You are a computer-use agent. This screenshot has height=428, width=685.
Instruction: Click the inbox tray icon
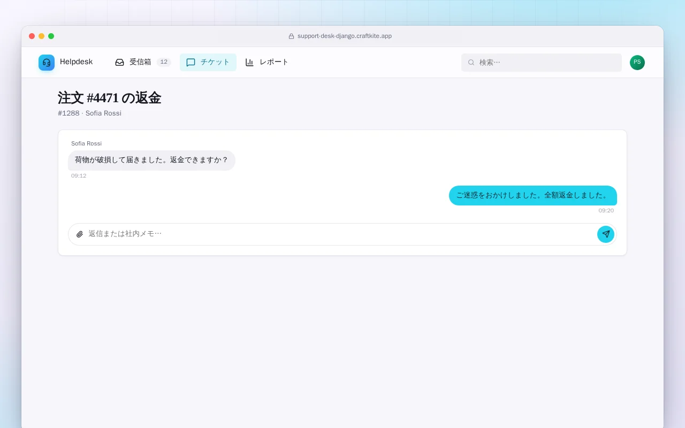point(119,62)
